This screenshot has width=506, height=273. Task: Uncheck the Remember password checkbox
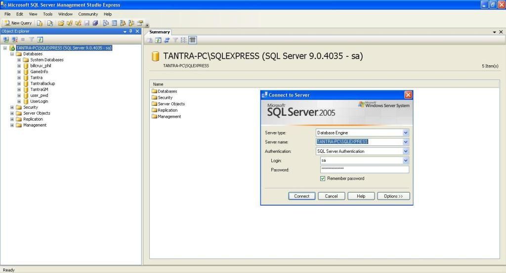[323, 179]
